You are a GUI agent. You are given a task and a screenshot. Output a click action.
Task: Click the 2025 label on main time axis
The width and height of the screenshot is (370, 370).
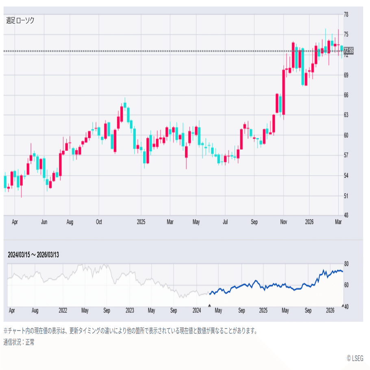[141, 222]
